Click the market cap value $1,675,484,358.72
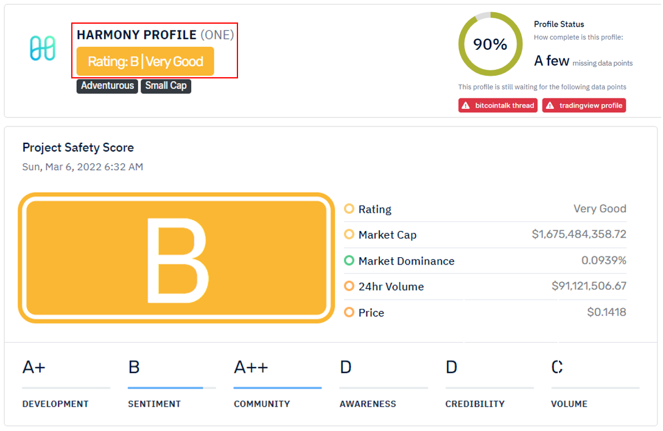Screen dimensions: 663x431 click(x=579, y=234)
